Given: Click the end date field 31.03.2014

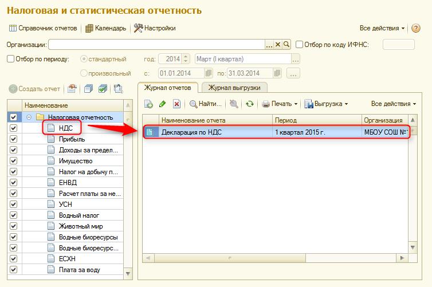Looking at the screenshot, I should tap(250, 73).
